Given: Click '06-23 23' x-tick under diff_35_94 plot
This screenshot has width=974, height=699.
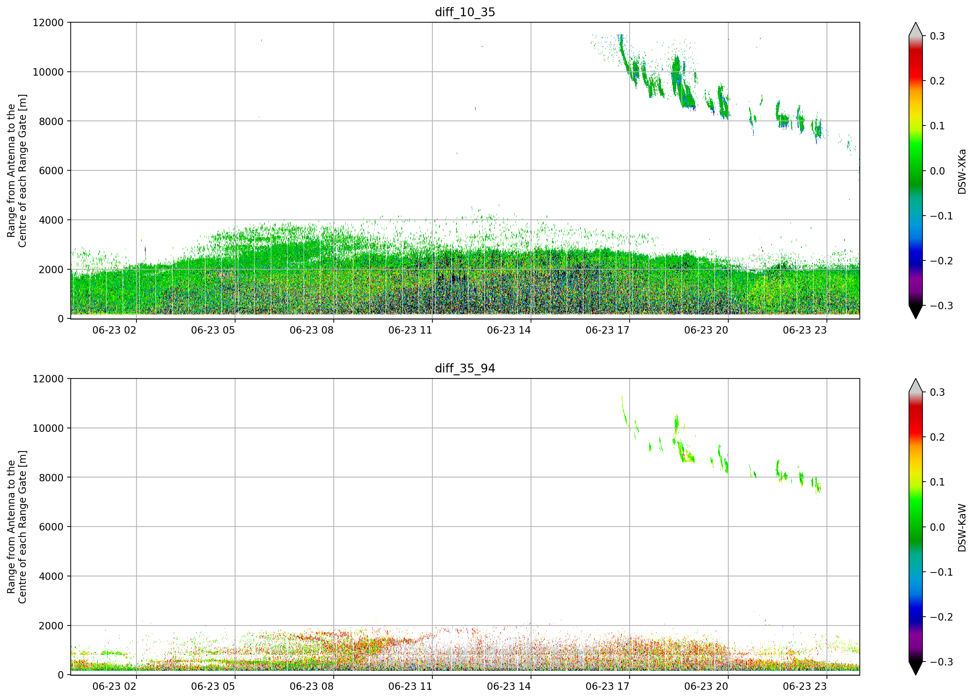Looking at the screenshot, I should click(805, 687).
